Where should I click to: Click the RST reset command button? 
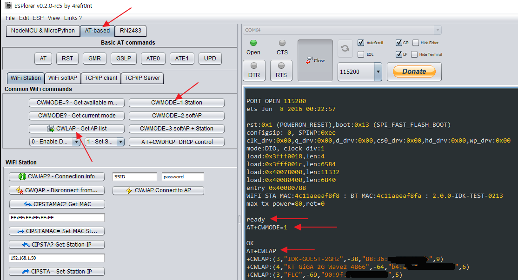coord(67,59)
